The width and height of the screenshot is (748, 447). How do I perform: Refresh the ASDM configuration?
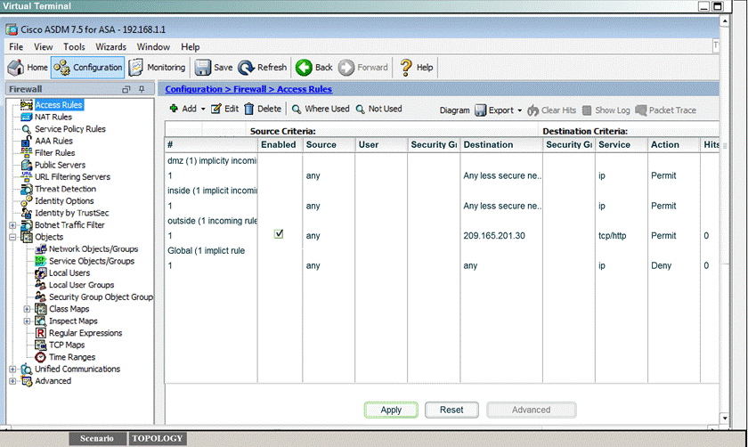coord(263,68)
